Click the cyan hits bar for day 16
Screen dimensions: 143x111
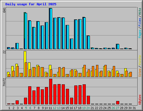coord(72,44)
